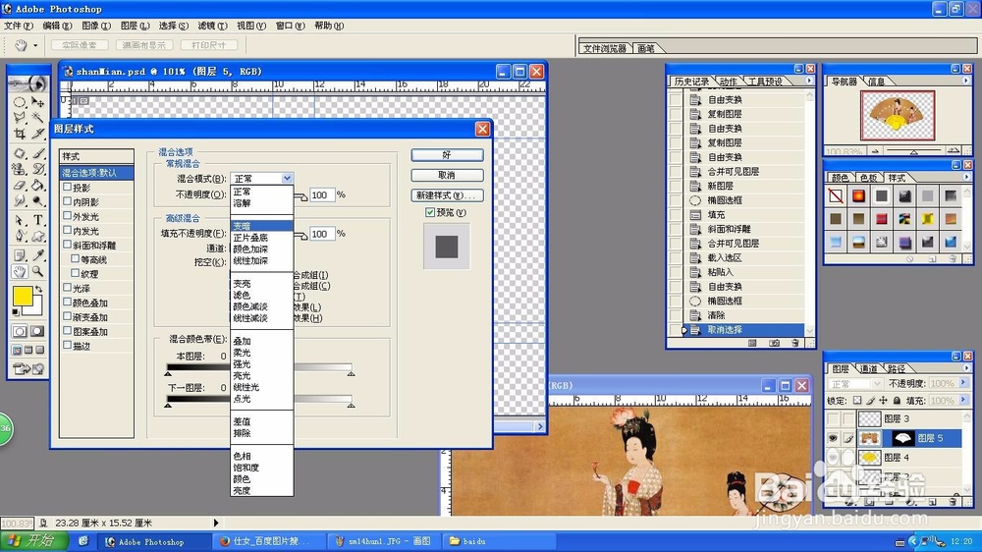Delete layer with trash icon
This screenshot has width=982, height=552.
(x=954, y=502)
